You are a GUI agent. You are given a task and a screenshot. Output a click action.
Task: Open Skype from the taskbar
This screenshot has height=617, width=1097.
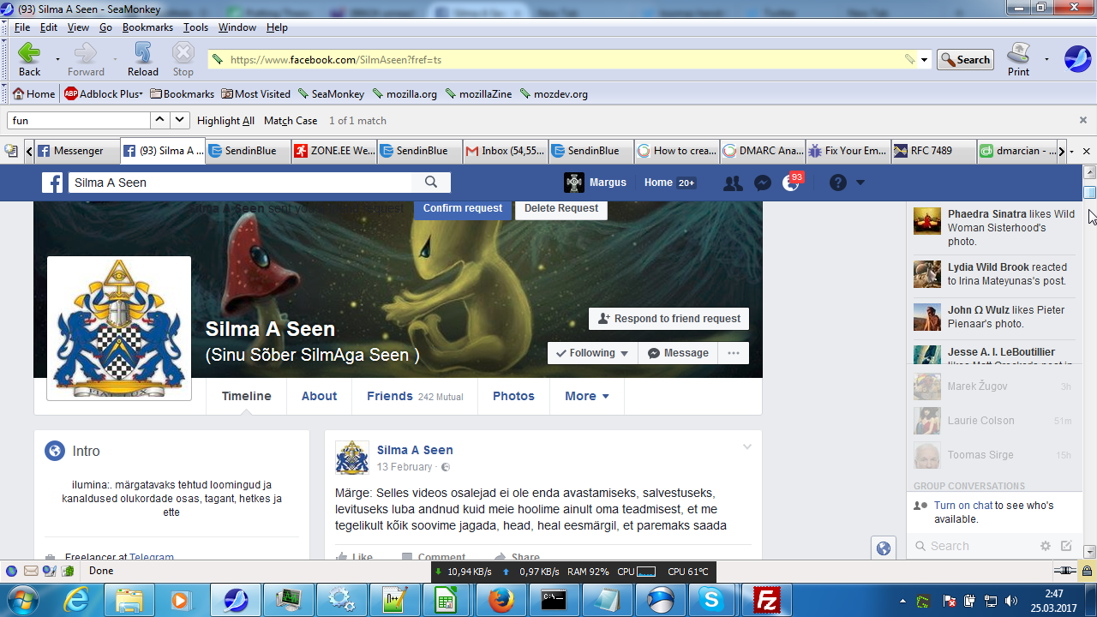click(x=710, y=599)
